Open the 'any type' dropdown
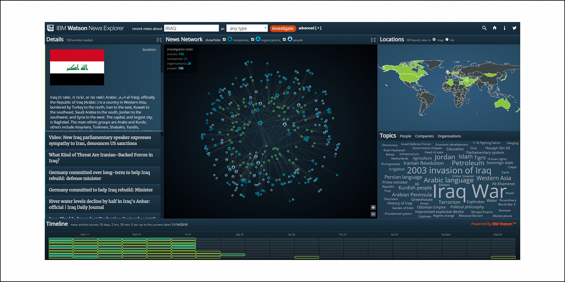This screenshot has height=282, width=565. click(247, 28)
